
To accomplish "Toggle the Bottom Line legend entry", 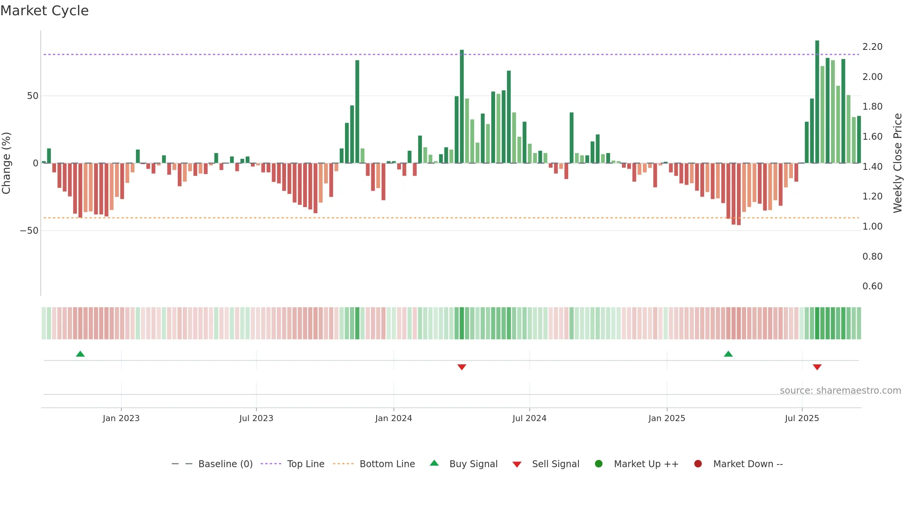I will [x=374, y=464].
